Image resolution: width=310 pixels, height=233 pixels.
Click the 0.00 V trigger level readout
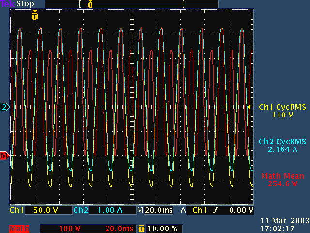tap(241, 210)
